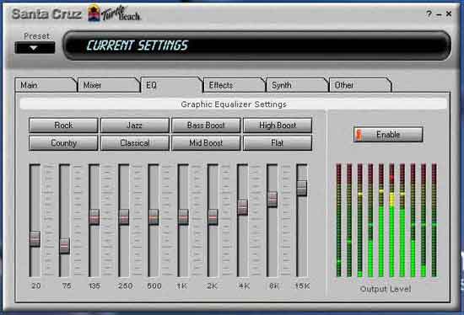Click the 135 Hz band slider handle

click(94, 217)
